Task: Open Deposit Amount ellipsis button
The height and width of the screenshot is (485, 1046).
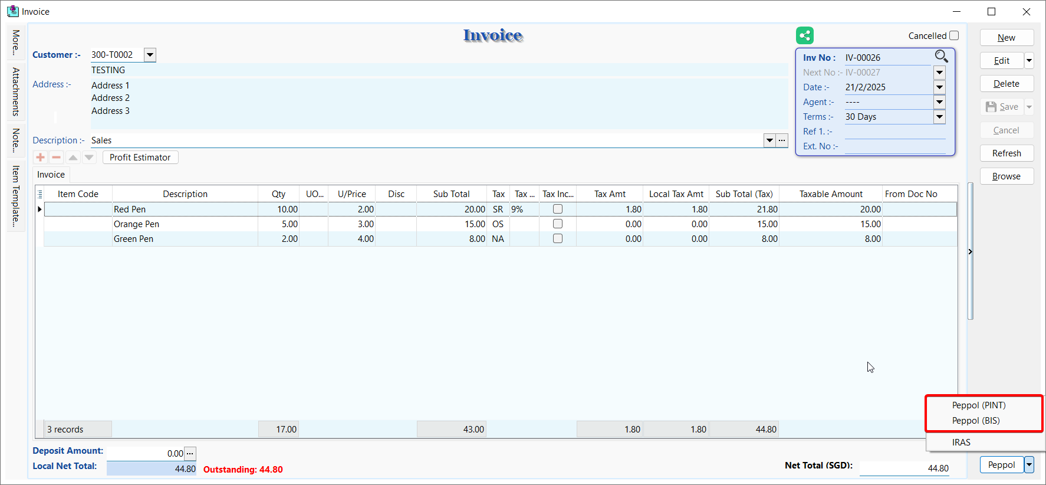Action: 190,454
